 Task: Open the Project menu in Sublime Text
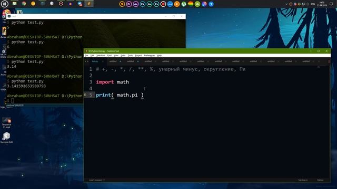click(x=138, y=56)
